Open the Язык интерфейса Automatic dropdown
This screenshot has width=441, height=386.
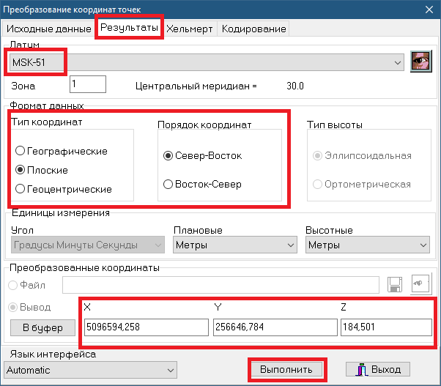tap(169, 370)
